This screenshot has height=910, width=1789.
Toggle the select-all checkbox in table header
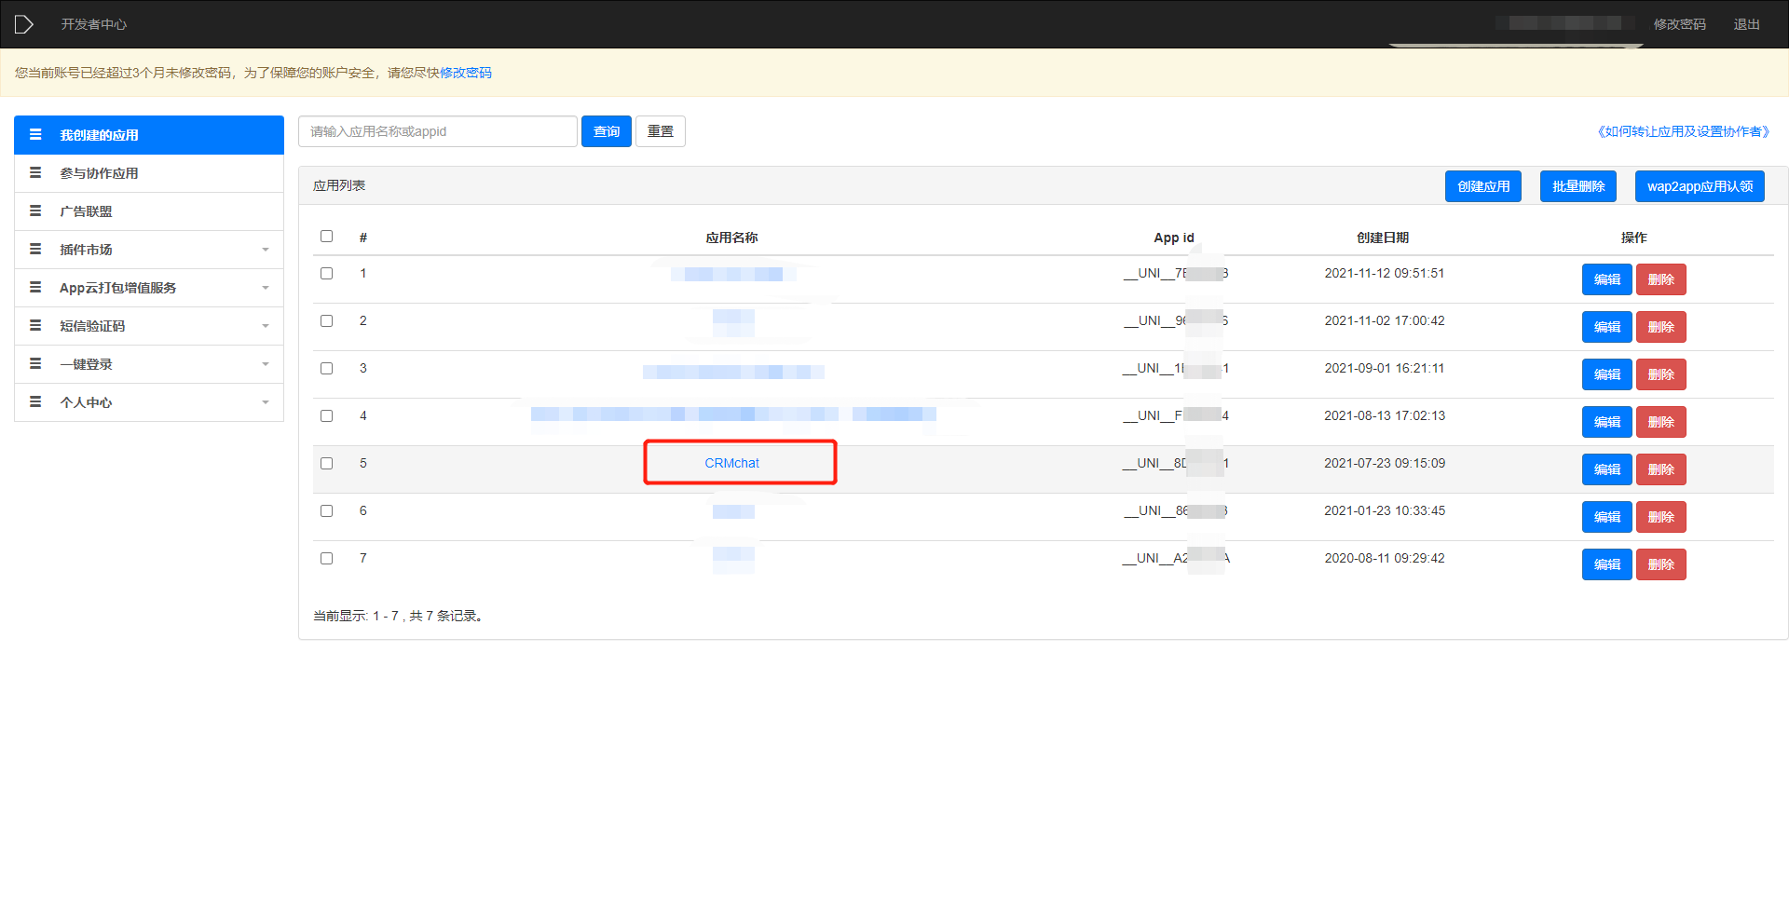tap(326, 237)
